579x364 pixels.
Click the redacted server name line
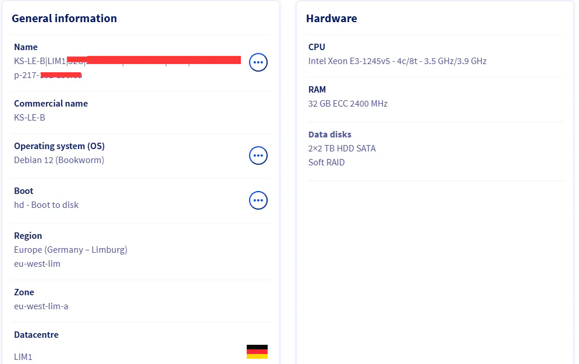(127, 61)
